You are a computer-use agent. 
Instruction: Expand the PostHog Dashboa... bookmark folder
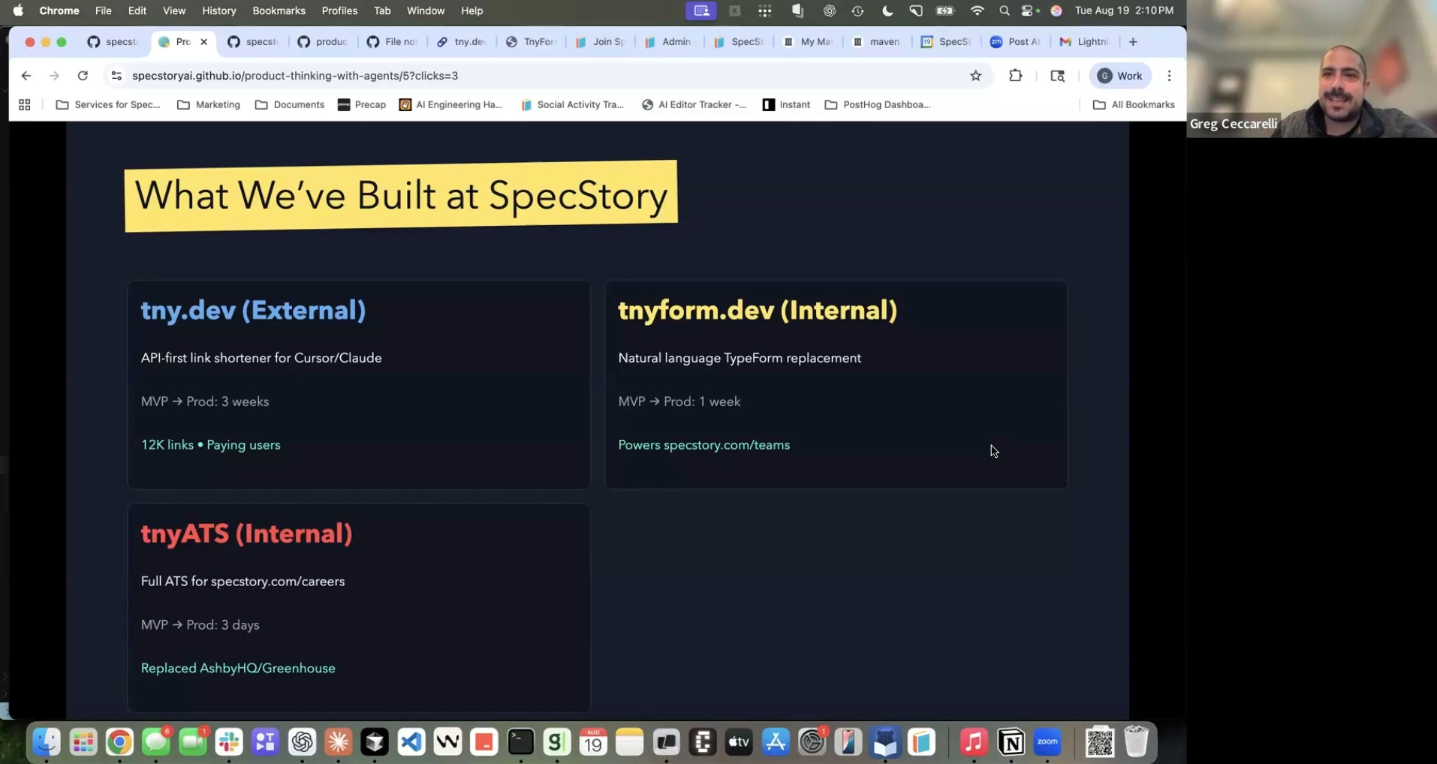point(878,105)
